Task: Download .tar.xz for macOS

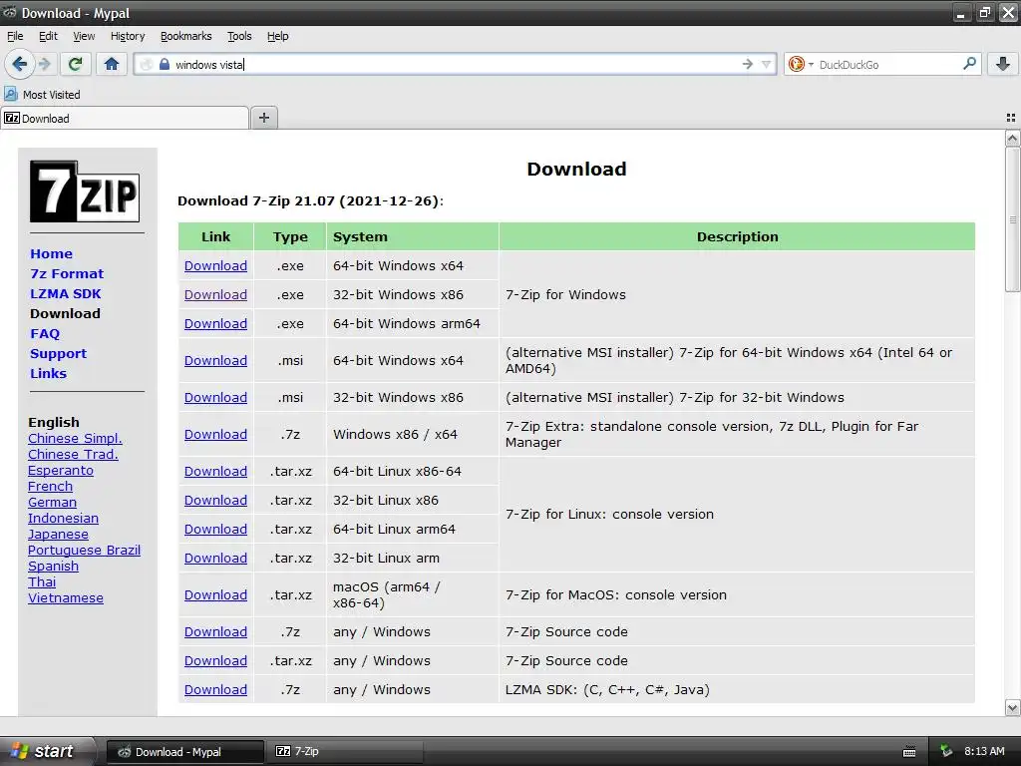Action: tap(215, 594)
